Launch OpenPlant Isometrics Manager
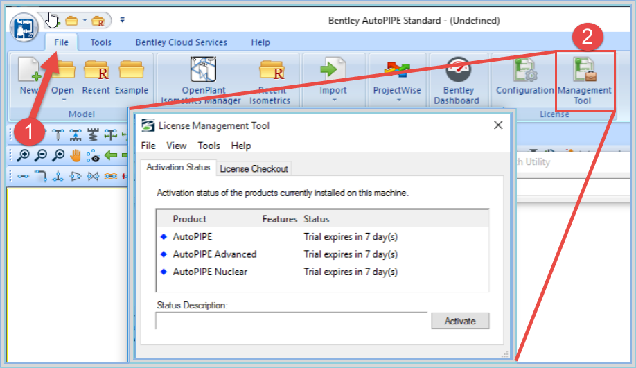The height and width of the screenshot is (368, 636). (203, 80)
